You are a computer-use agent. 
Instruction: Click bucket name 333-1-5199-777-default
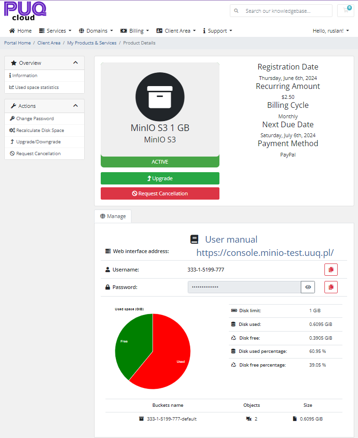coord(172,419)
